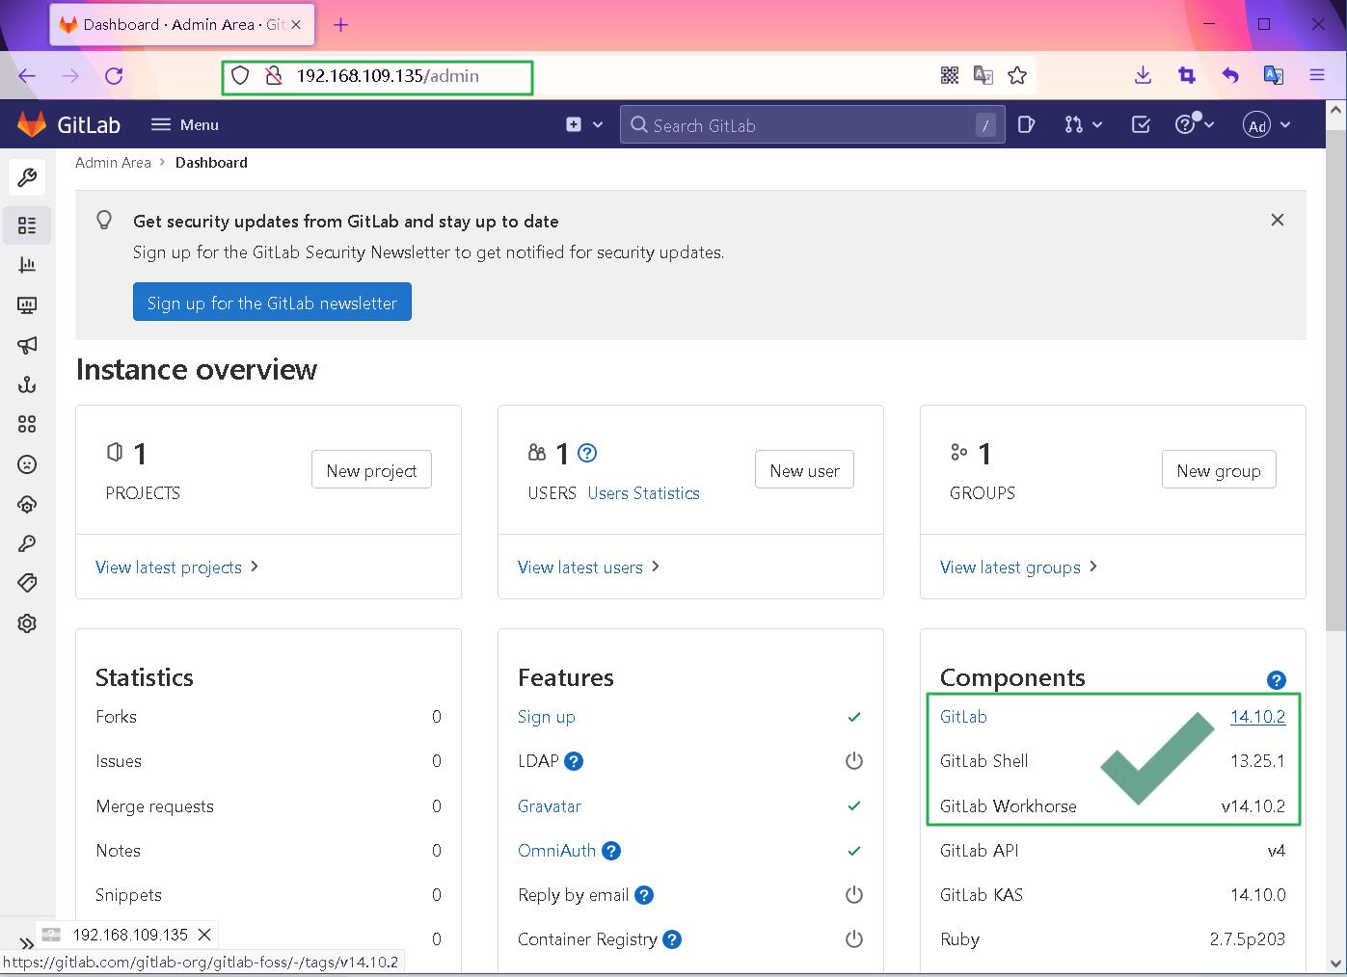This screenshot has height=977, width=1347.
Task: Open the 14.10.2 version link
Action: [1257, 716]
